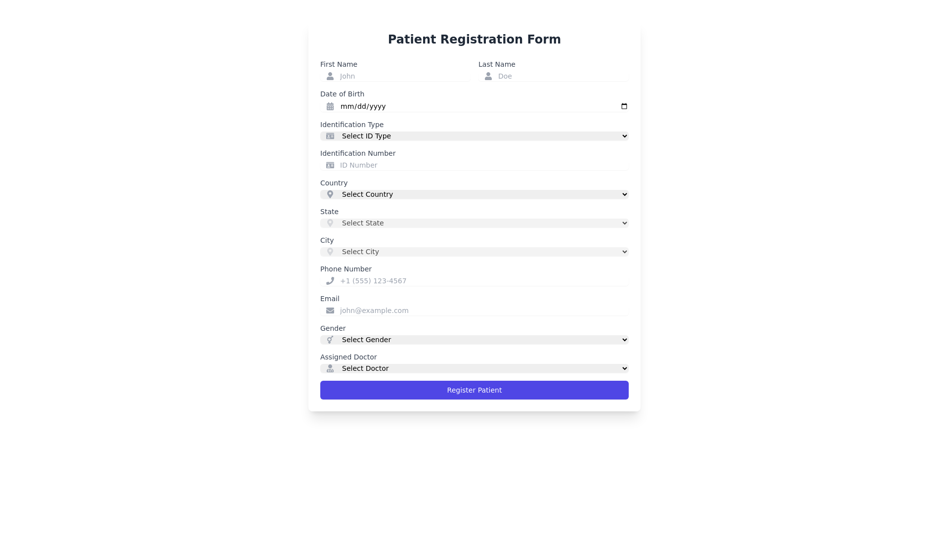Open the date picker calendar button
The width and height of the screenshot is (949, 534).
pos(624,106)
